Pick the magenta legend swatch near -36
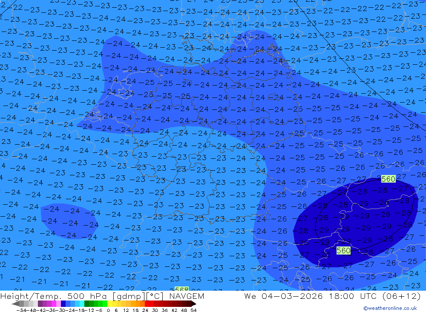The width and height of the screenshot is (426, 312). click(x=54, y=303)
